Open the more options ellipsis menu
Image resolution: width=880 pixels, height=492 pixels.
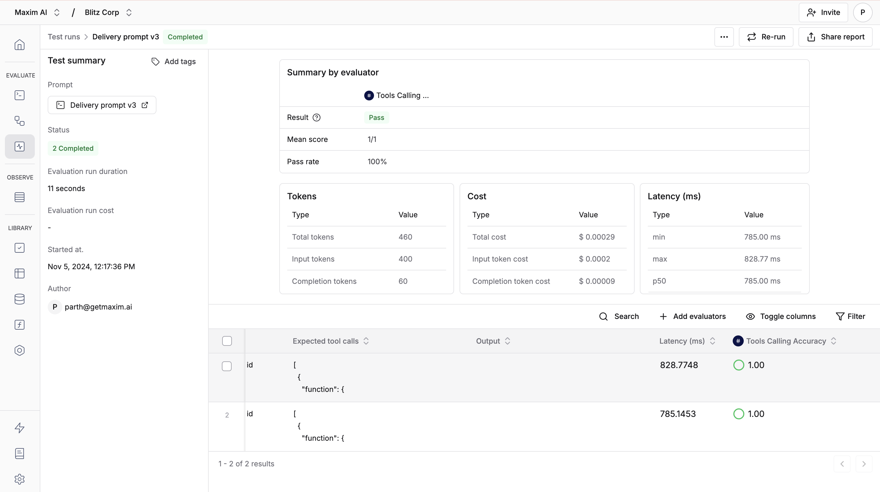(724, 37)
